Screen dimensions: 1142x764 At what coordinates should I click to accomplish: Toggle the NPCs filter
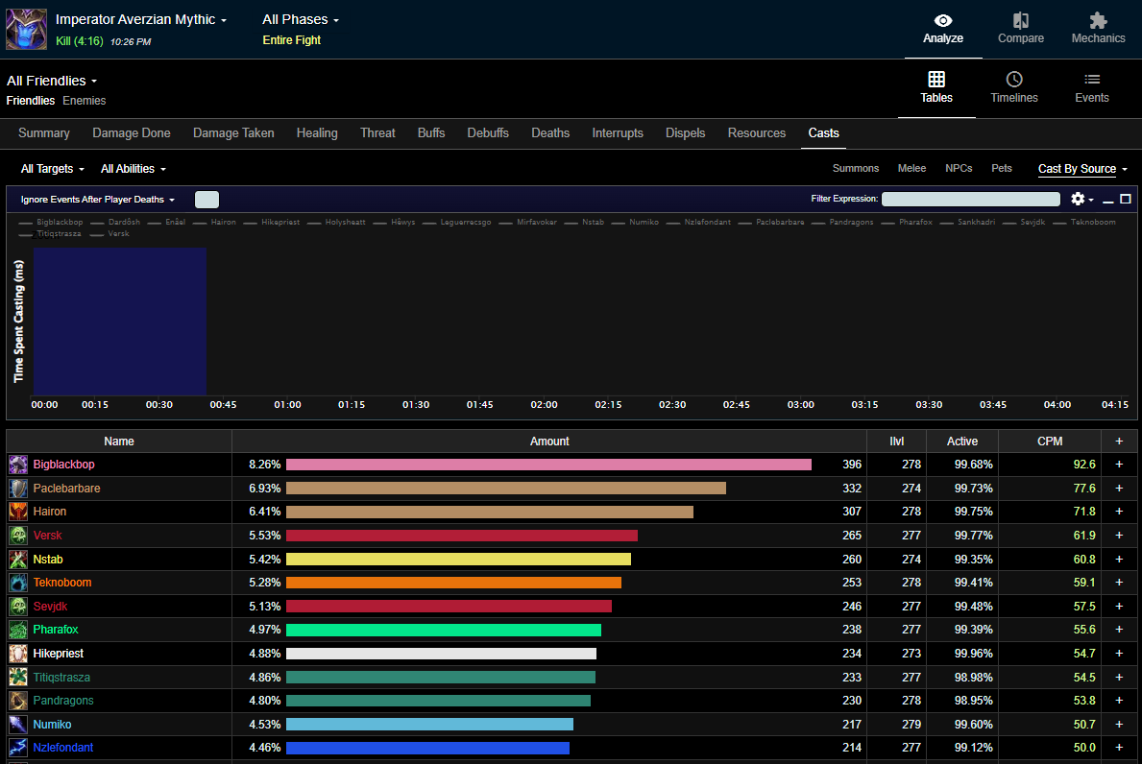pyautogui.click(x=958, y=168)
